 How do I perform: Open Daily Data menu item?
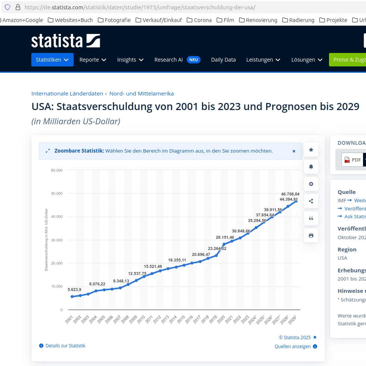tap(223, 60)
